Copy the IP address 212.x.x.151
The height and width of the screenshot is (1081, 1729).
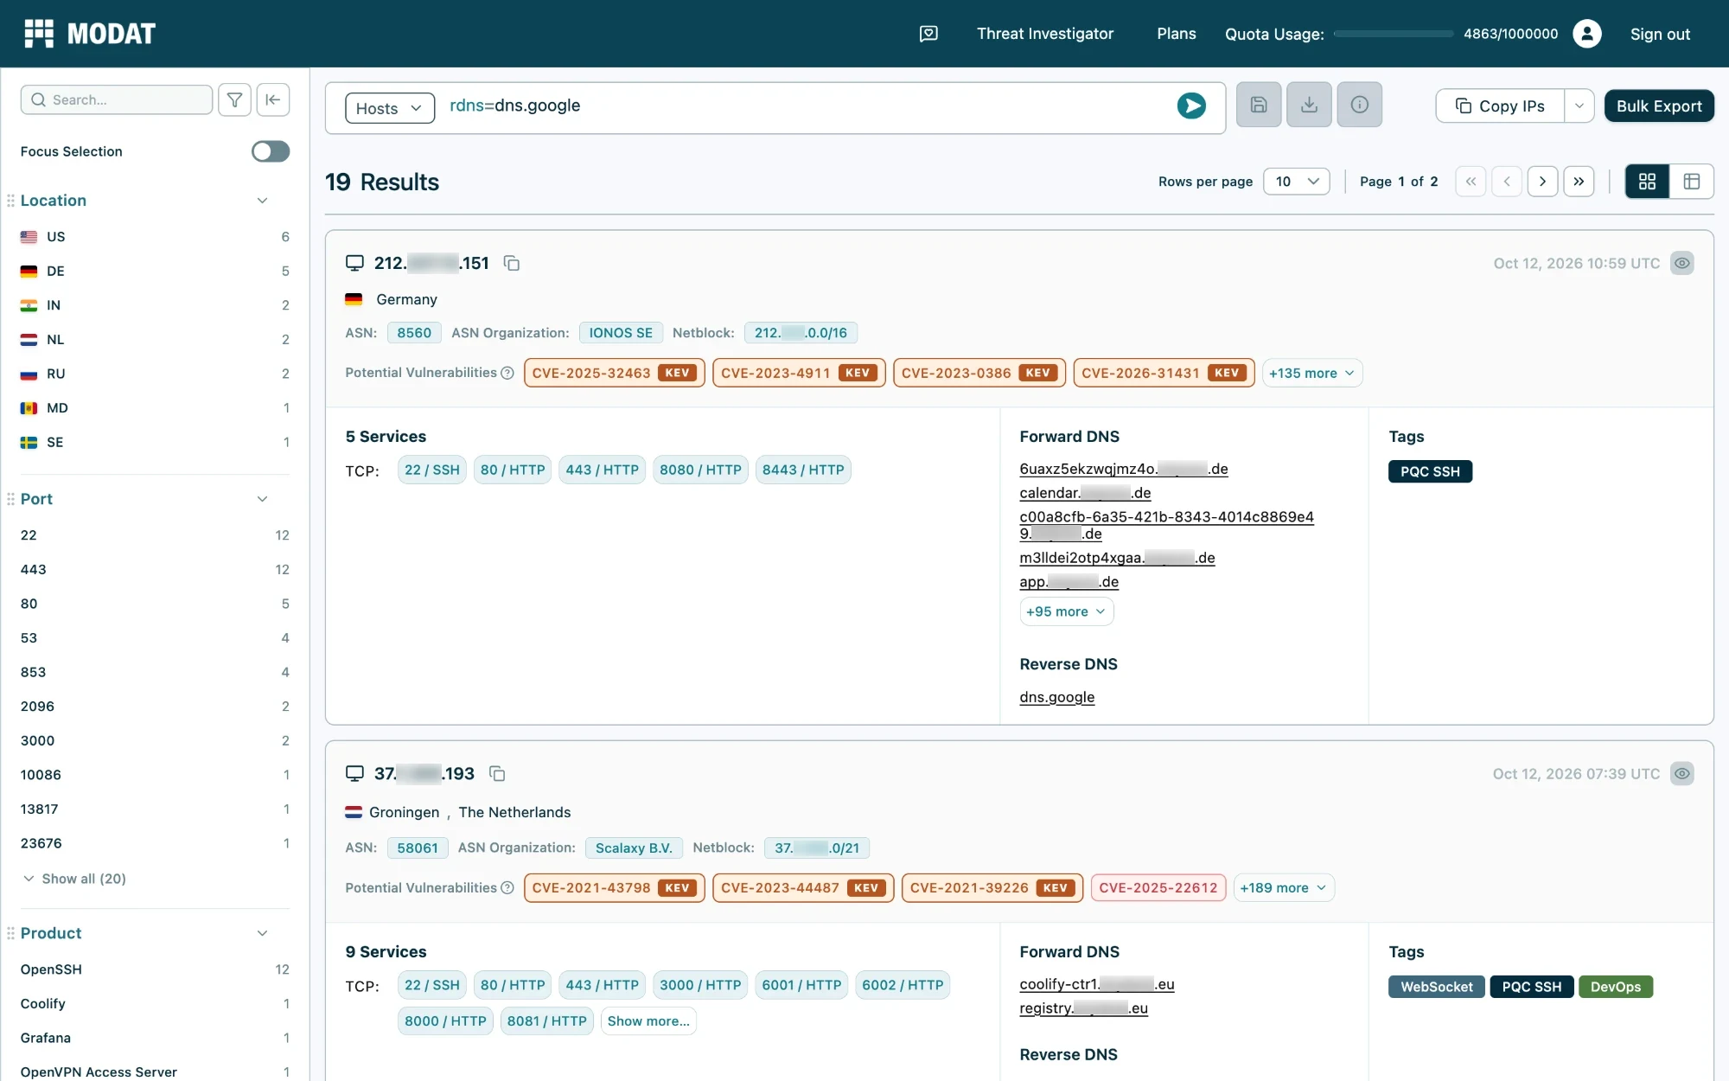[512, 263]
